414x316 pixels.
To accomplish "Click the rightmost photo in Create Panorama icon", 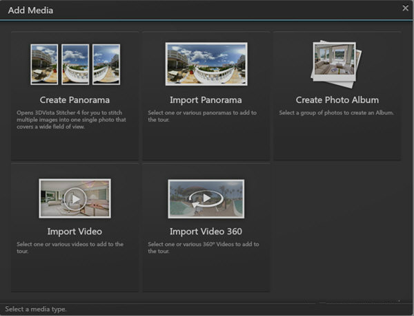I will point(106,64).
